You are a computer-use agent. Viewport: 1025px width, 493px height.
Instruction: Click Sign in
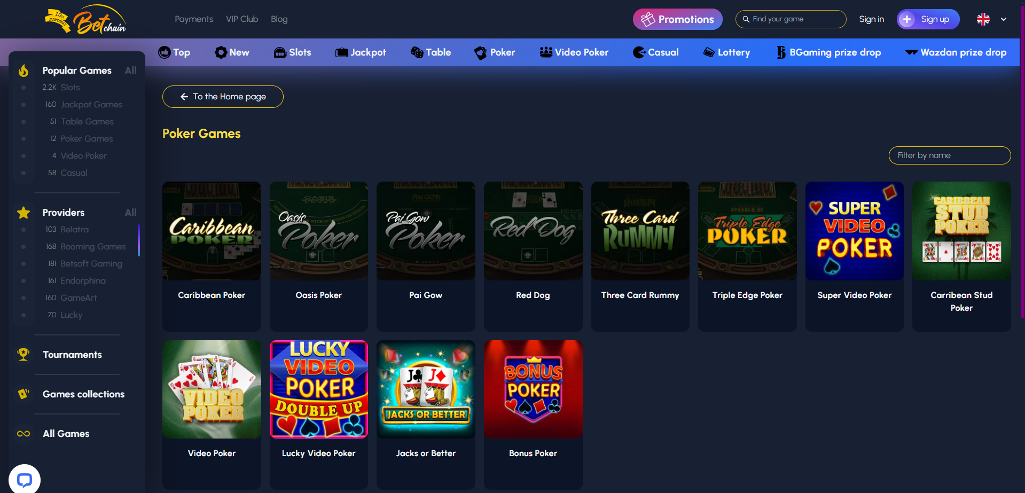[872, 19]
